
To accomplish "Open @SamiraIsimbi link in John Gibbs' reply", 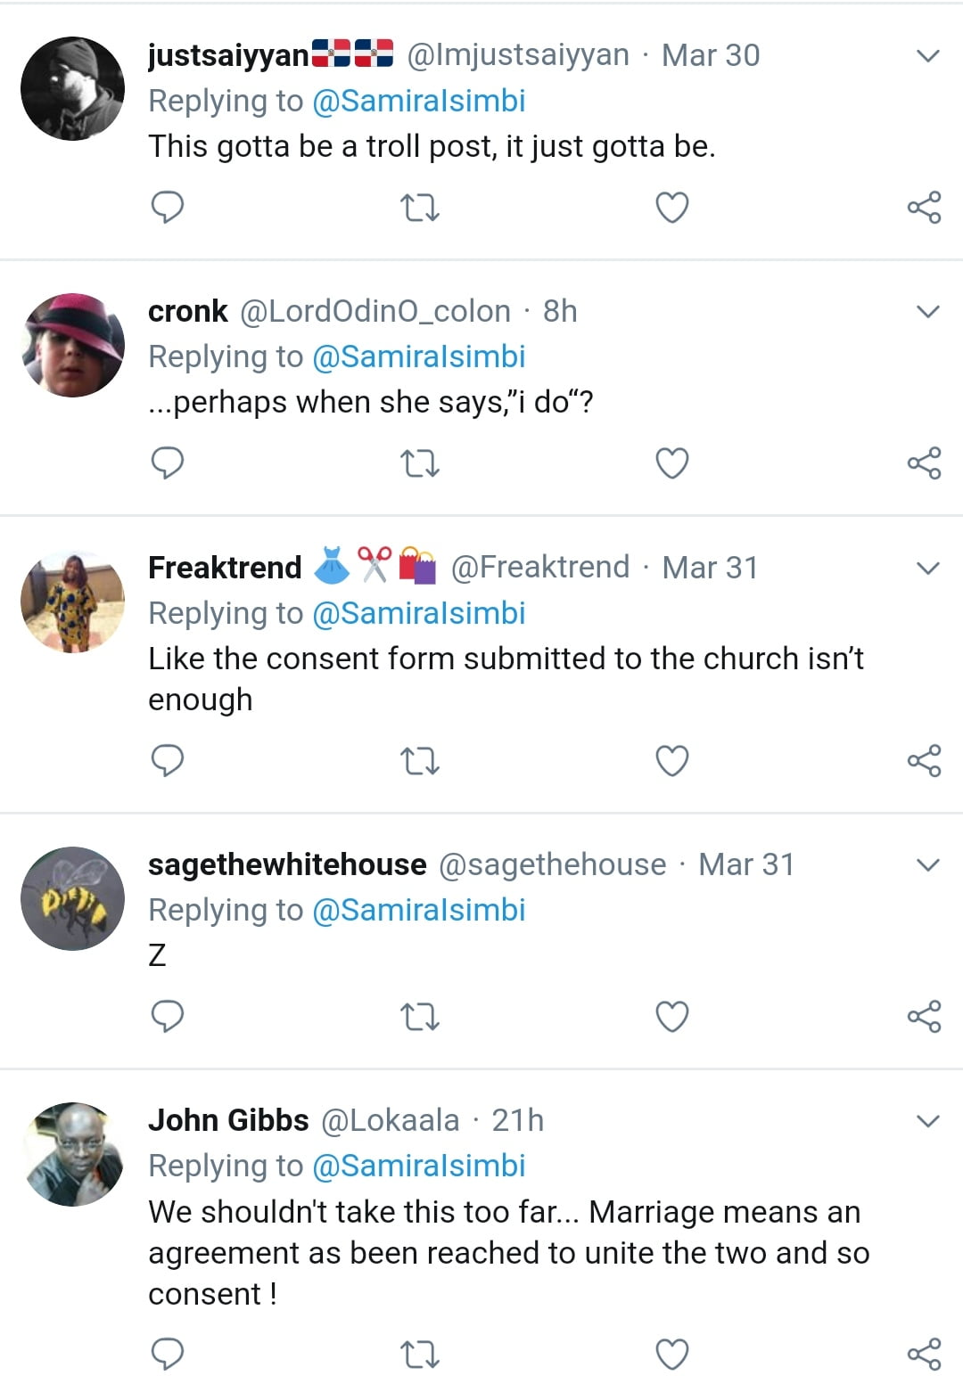I will 418,1166.
